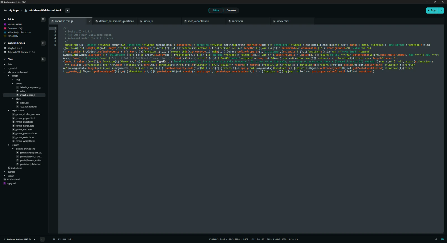
Task: Collapse the experiments folder
Action: pos(9,110)
